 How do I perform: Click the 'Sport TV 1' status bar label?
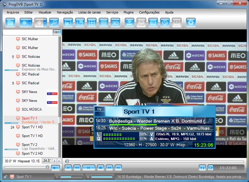pos(24,177)
